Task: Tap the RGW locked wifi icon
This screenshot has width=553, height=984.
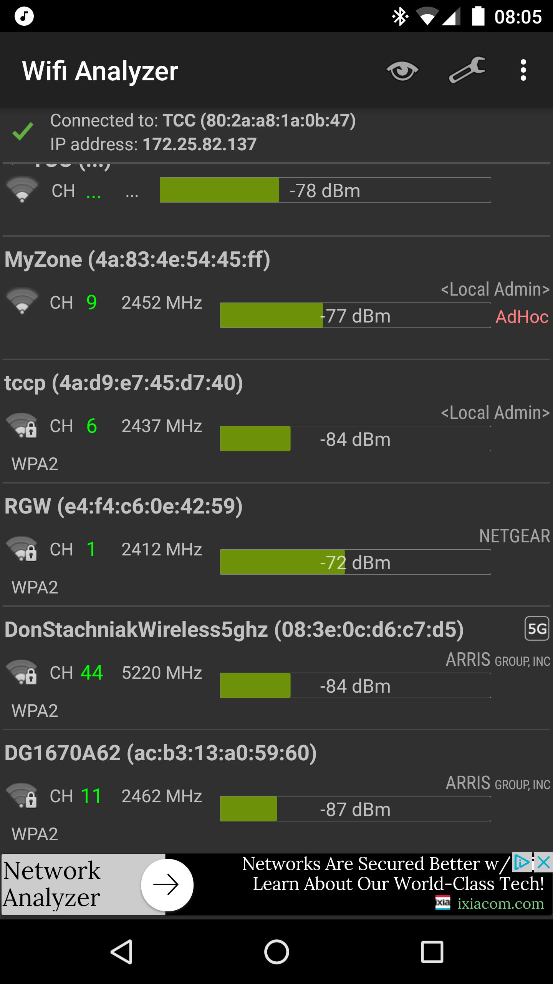Action: (22, 549)
